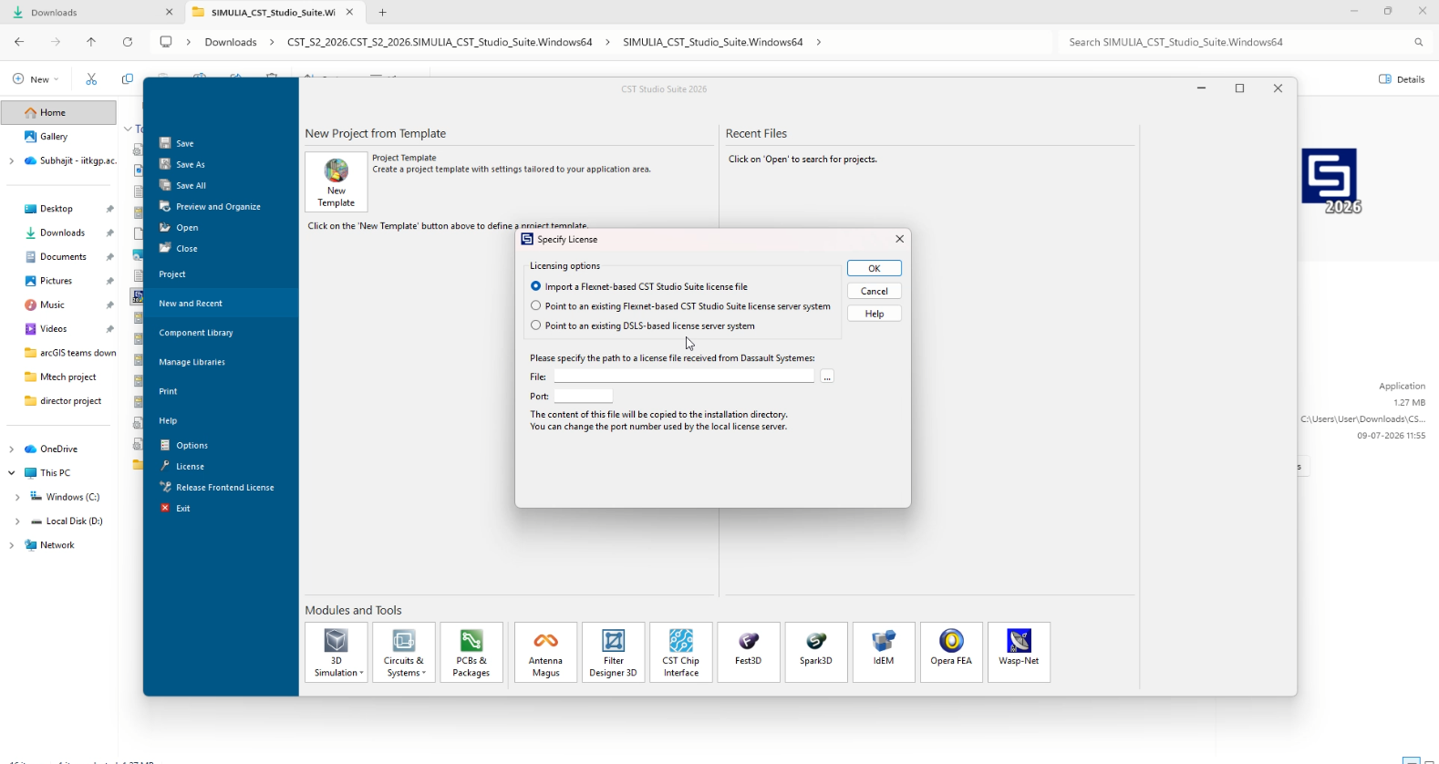Expand Windows (C:) drive node
This screenshot has width=1439, height=764.
pos(17,497)
